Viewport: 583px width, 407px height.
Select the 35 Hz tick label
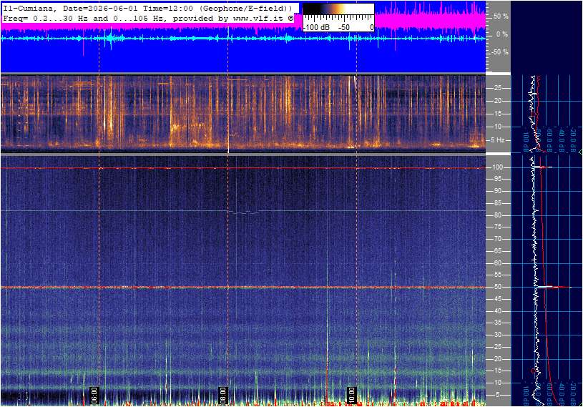(497, 323)
